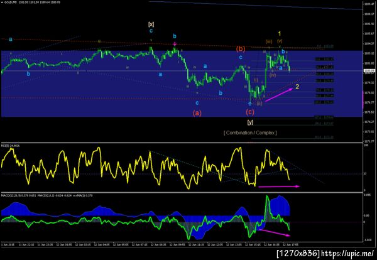377x260 pixels.
Task: Click the 1171.27 value on the price axis
Action: click(370, 141)
